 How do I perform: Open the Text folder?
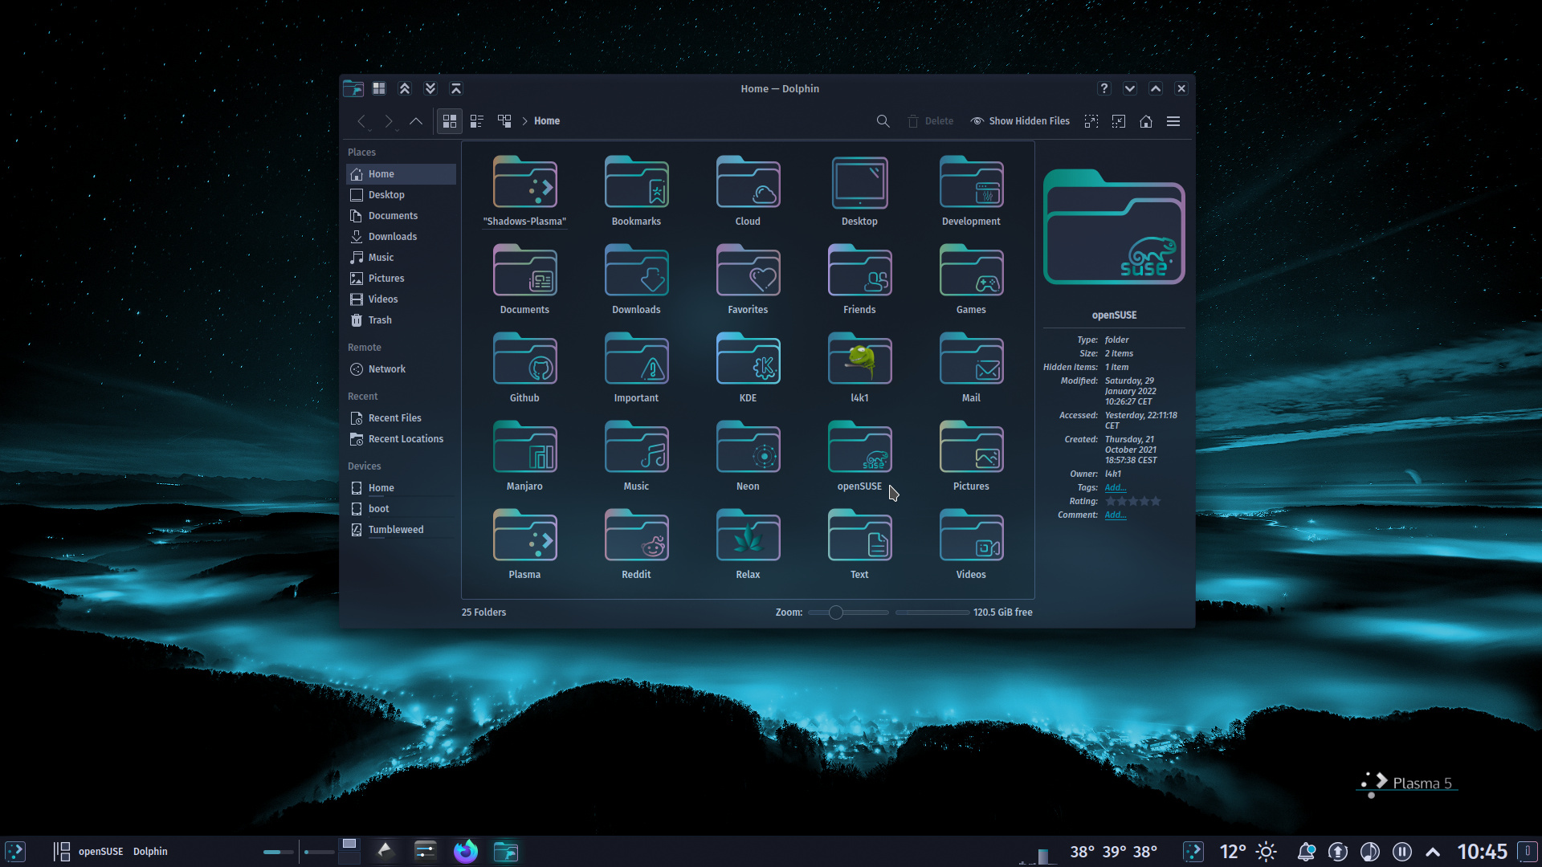click(859, 544)
